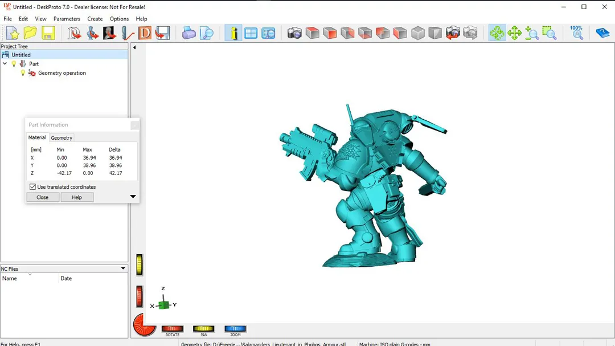Click the yellow PAN thumbwheel
Image resolution: width=615 pixels, height=346 pixels.
click(x=203, y=329)
